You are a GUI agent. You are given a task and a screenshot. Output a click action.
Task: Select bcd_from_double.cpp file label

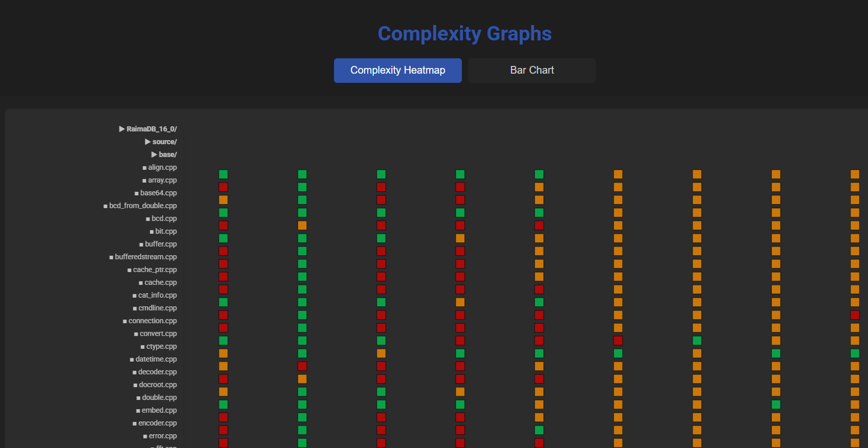140,206
